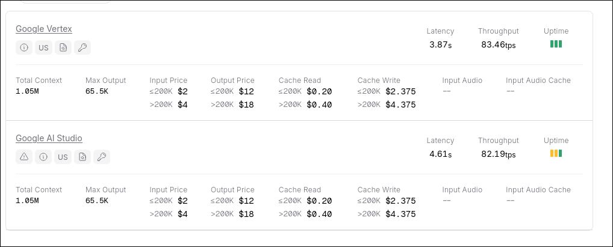Screen dimensions: 613x247
Task: Click the yellow-green uptime bars for Google AI Studio
Action: pos(556,153)
